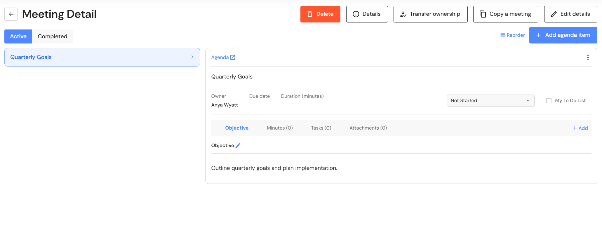Image resolution: width=602 pixels, height=225 pixels.
Task: Expand Quarterly Goals item chevron
Action: [192, 57]
